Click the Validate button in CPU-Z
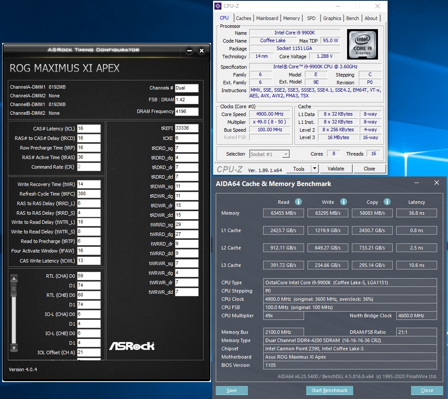Viewport: 448px width, 399px height. coord(336,169)
